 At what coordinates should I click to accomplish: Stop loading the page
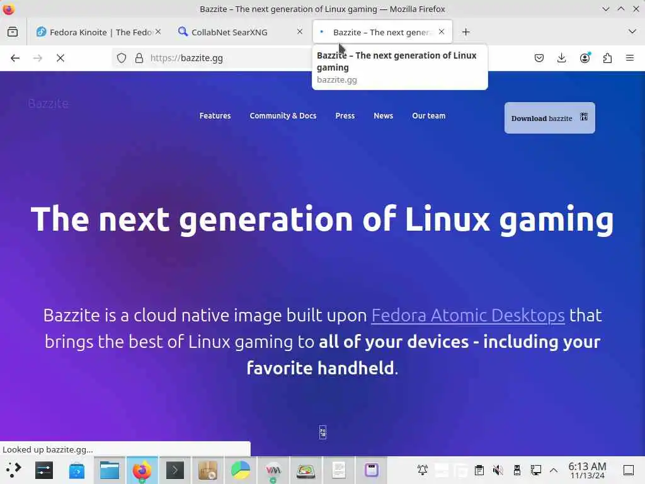(60, 58)
